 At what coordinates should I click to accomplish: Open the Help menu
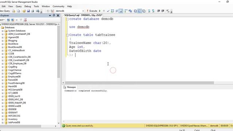[x=70, y=7]
